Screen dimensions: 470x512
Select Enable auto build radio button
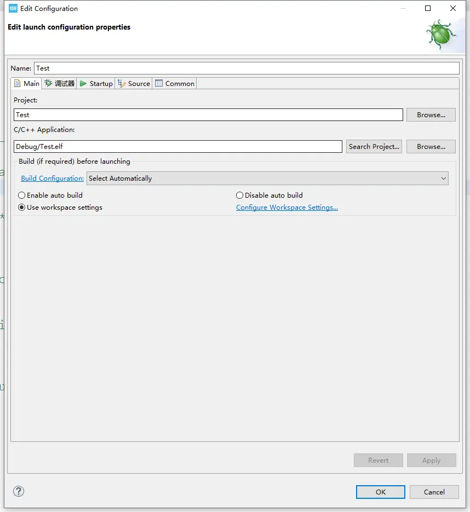point(21,195)
